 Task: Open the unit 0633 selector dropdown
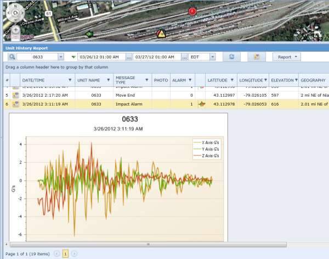[x=60, y=57]
